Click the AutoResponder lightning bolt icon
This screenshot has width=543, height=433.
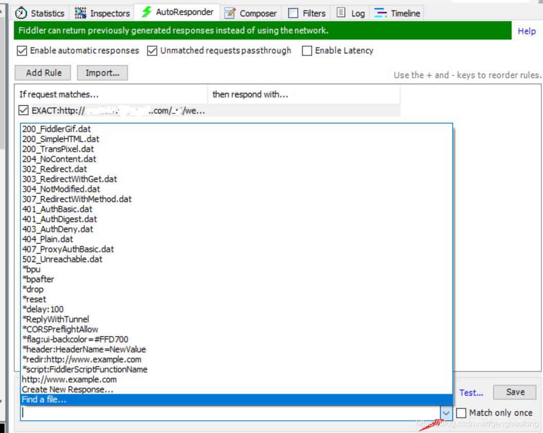point(147,12)
